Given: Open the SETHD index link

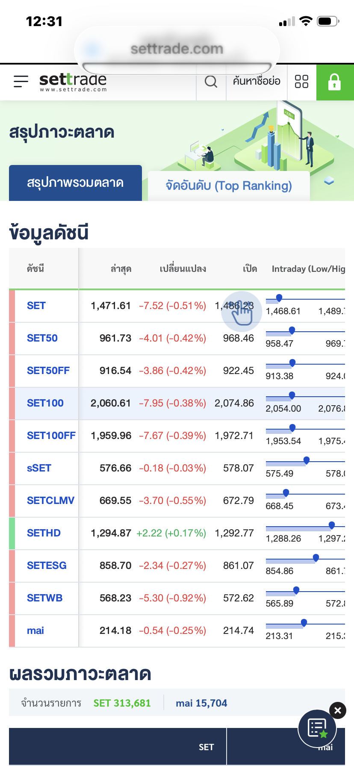Looking at the screenshot, I should click(x=44, y=533).
